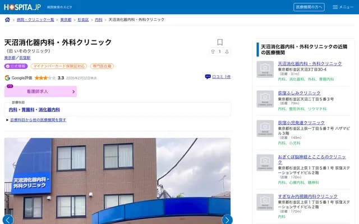This screenshot has height=224, width=359.
Task: Click thumbnail beside すぎなみ内視鏡内科クリニック
Action: coord(265,202)
